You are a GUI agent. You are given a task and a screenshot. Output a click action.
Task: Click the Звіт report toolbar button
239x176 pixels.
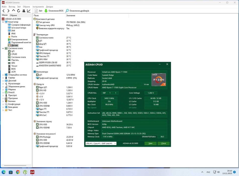38,11
